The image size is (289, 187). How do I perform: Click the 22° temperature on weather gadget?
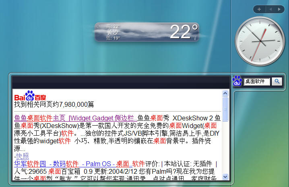pos(184,32)
